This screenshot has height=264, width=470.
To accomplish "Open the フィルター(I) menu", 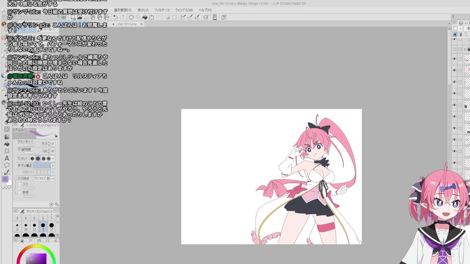I will [162, 10].
